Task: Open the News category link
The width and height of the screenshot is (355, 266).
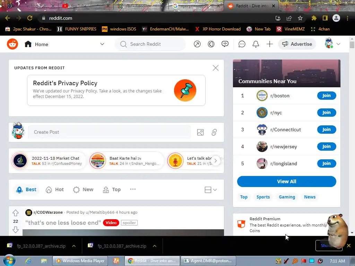Action: click(x=310, y=197)
